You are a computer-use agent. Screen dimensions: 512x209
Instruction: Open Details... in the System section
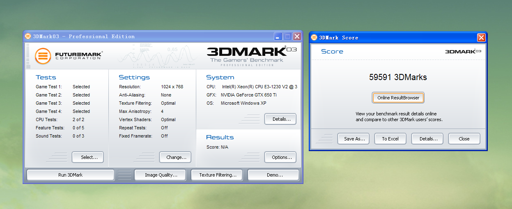pos(280,119)
